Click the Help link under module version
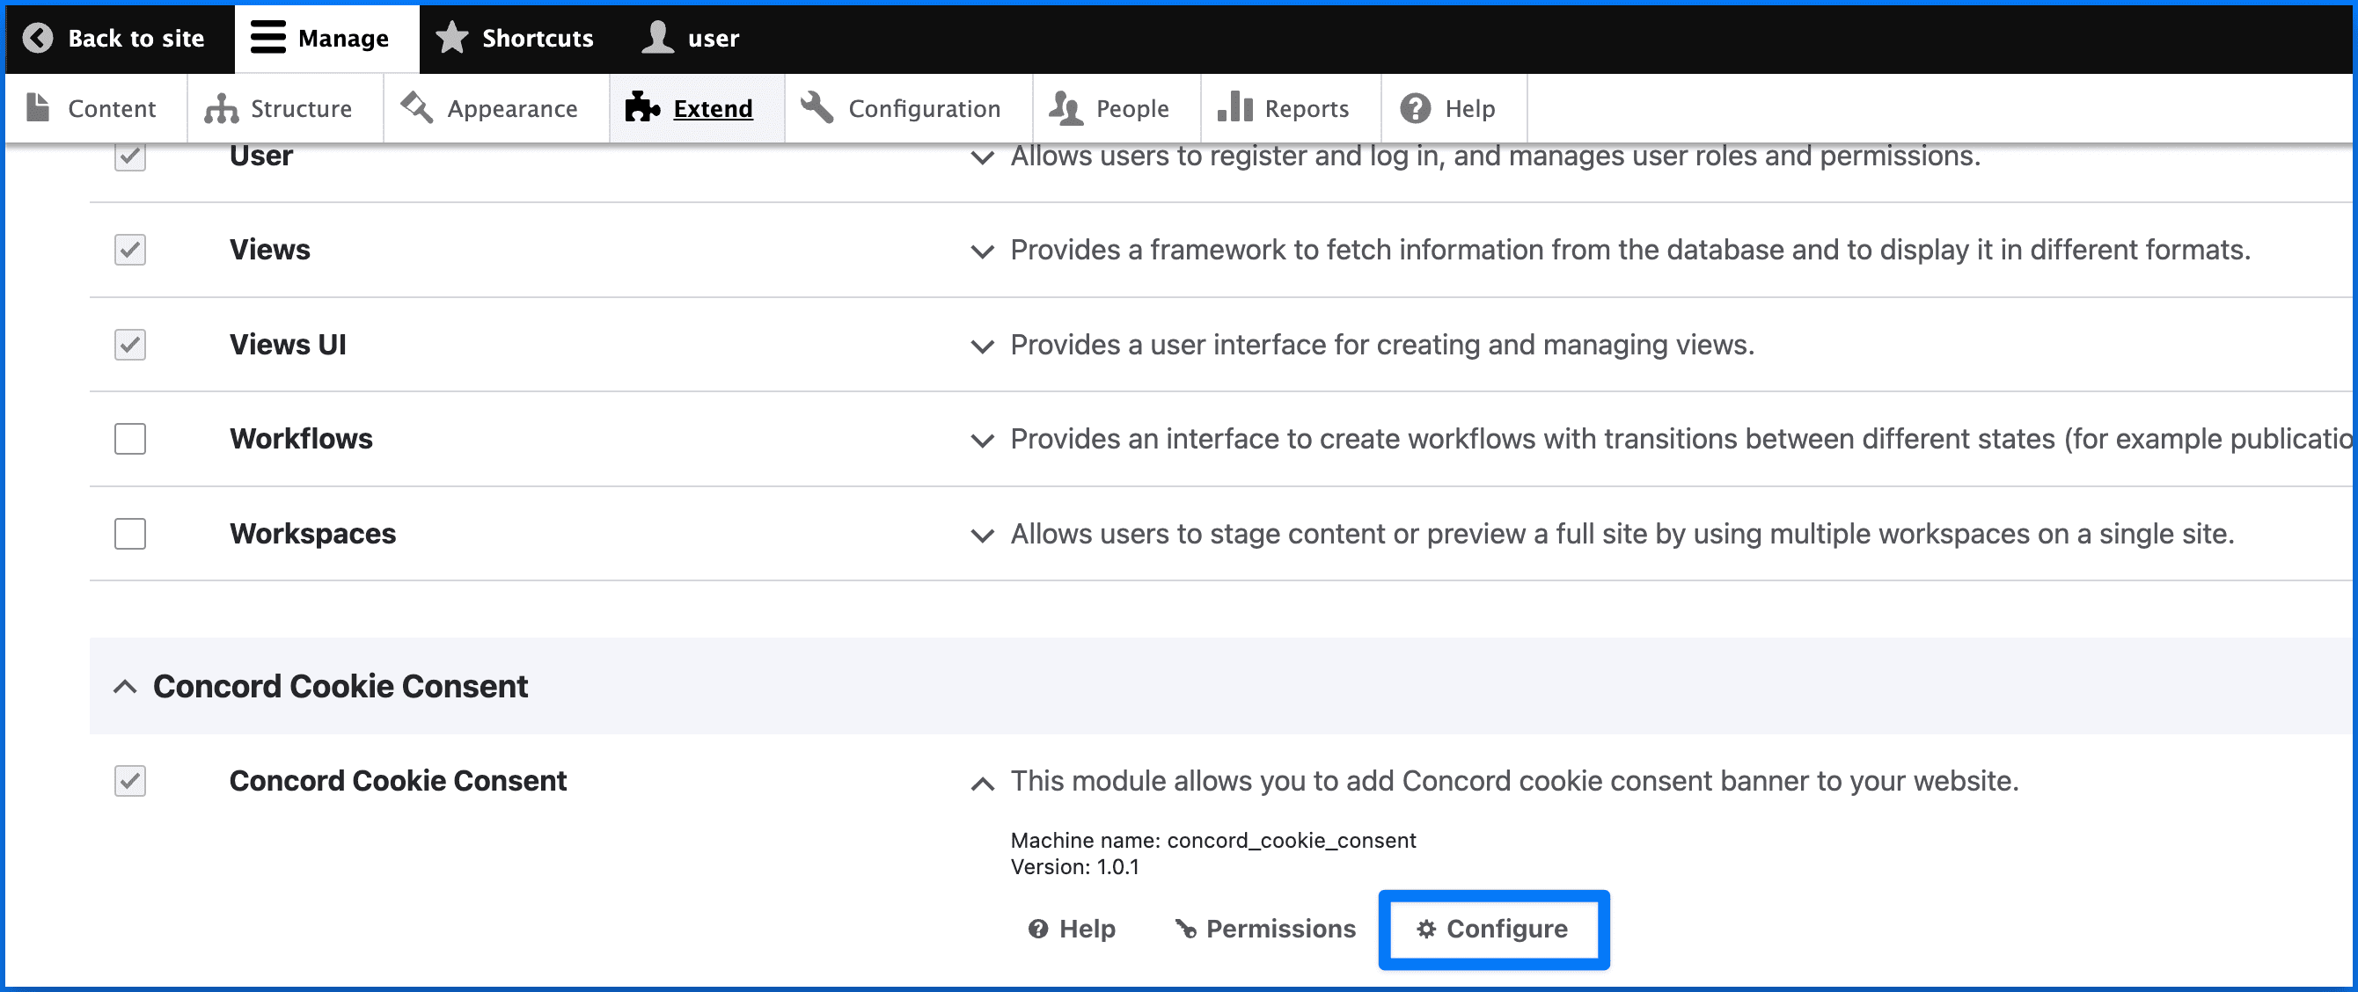Viewport: 2358px width, 992px height. pyautogui.click(x=1072, y=929)
